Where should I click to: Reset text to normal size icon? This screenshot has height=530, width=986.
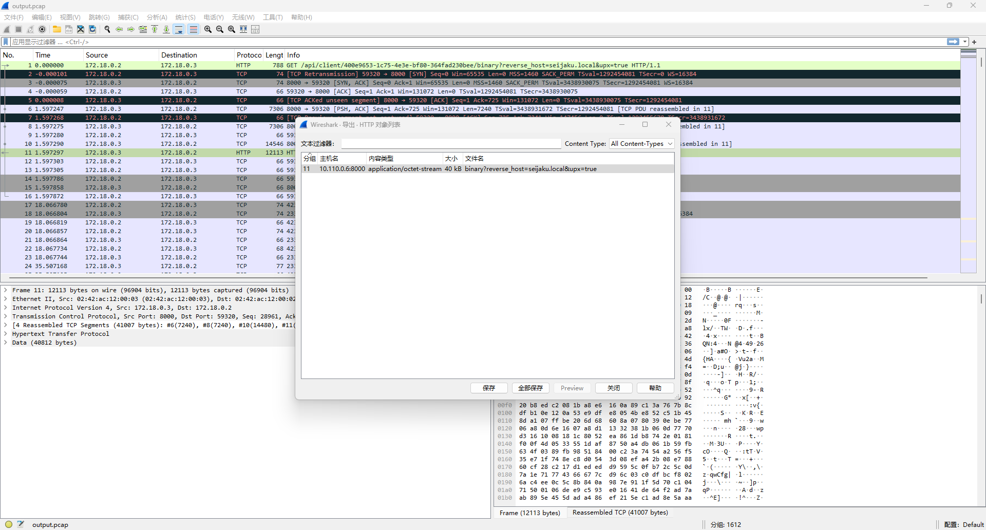[x=232, y=29]
